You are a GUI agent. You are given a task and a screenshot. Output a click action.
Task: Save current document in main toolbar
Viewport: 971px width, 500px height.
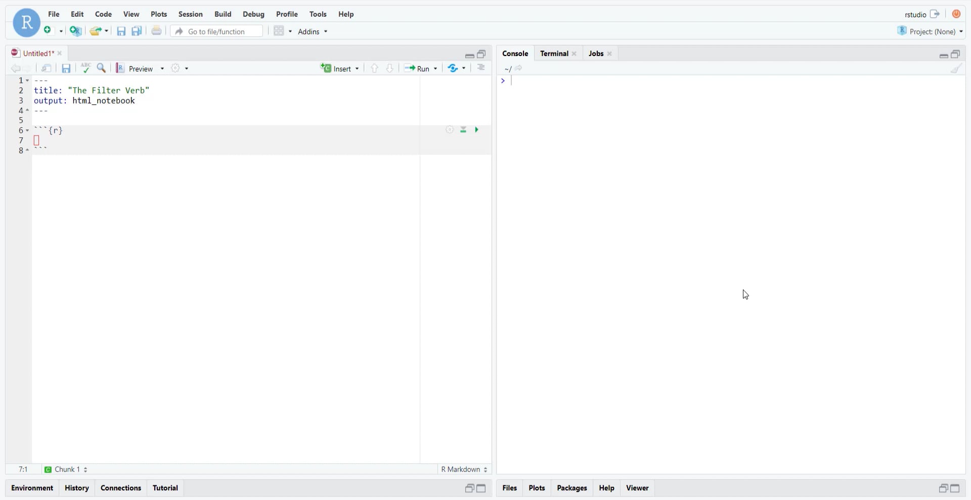pos(121,31)
